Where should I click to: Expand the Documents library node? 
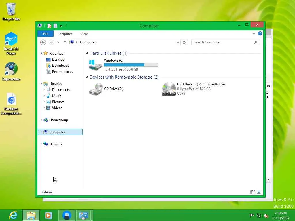click(x=44, y=90)
